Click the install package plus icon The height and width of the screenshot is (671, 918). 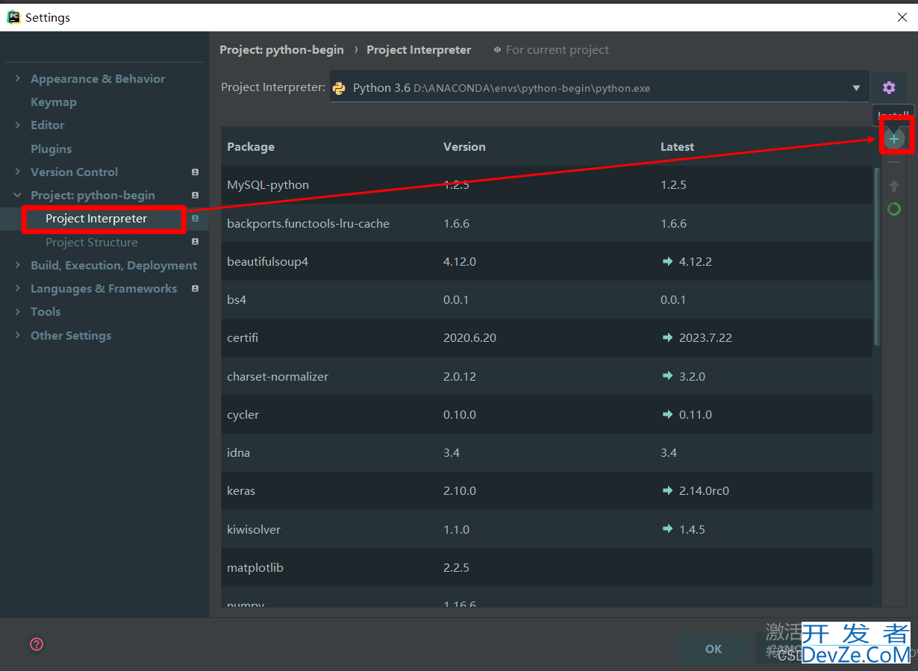894,139
